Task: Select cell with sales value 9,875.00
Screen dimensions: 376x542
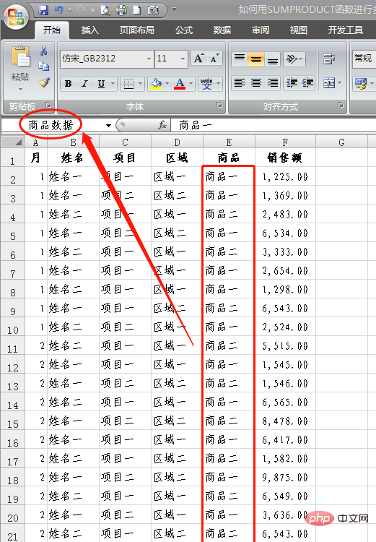Action: tap(285, 478)
